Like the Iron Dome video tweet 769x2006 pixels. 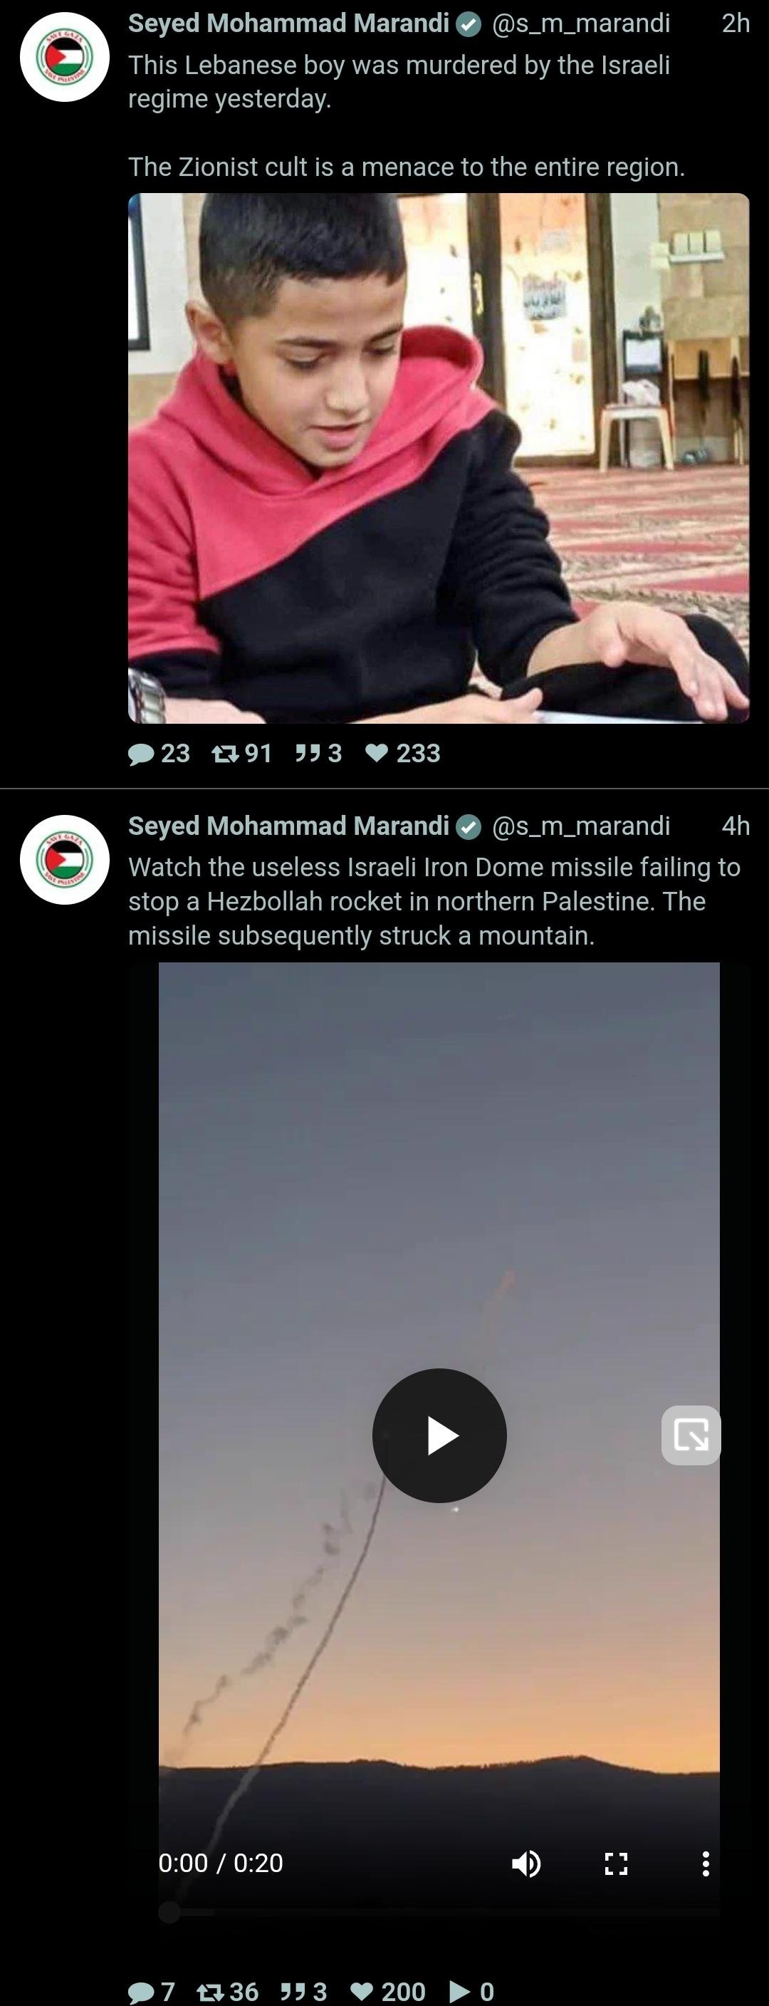click(x=387, y=1992)
